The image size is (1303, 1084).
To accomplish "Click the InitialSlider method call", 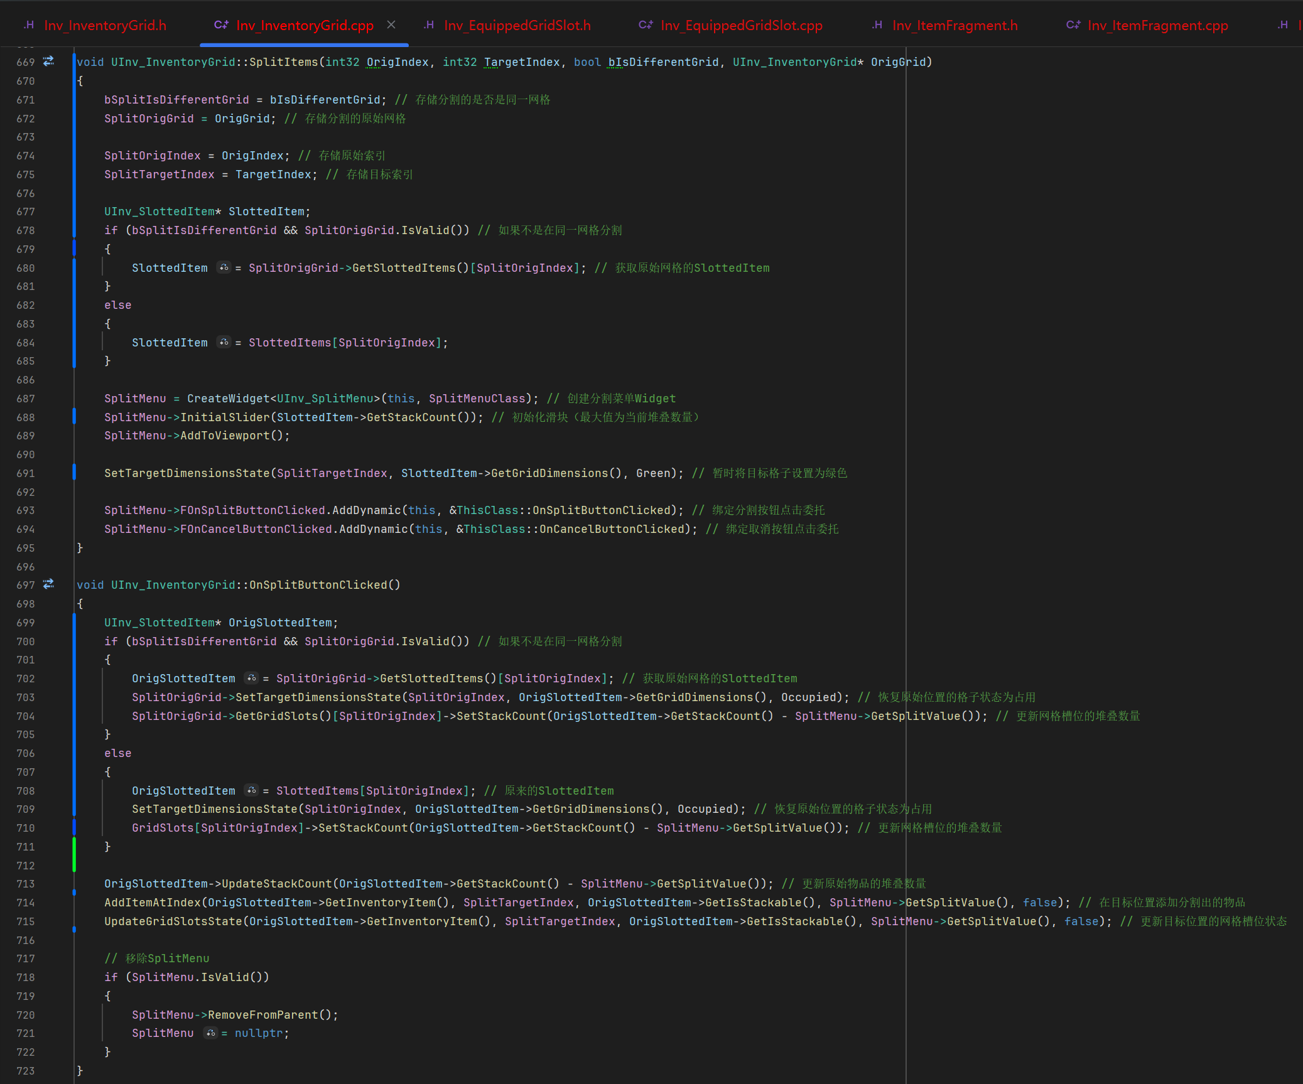I will click(x=225, y=417).
